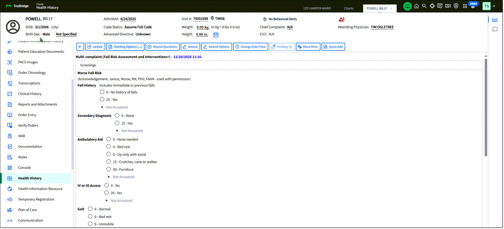Open the Charting Options menu
The height and width of the screenshot is (229, 504).
click(x=125, y=47)
